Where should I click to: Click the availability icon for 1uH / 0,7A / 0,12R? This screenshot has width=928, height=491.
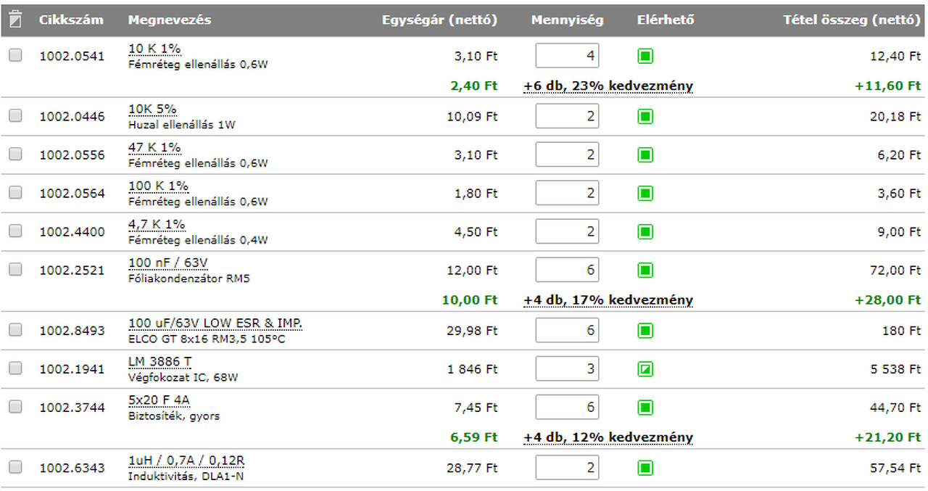point(645,469)
